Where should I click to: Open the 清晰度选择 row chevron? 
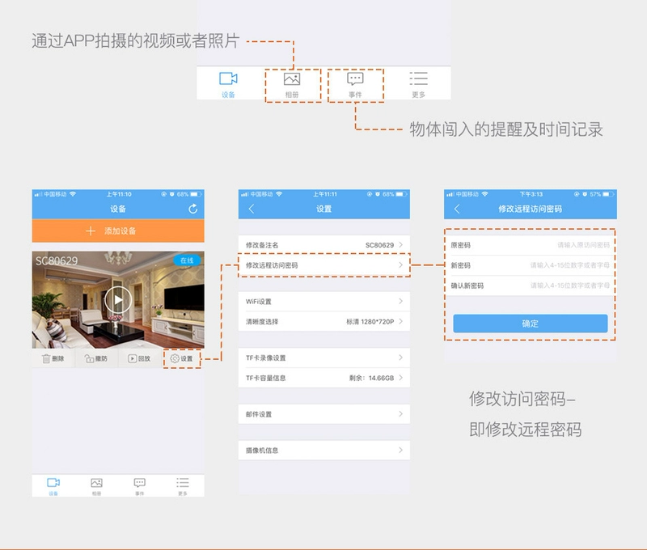point(400,321)
